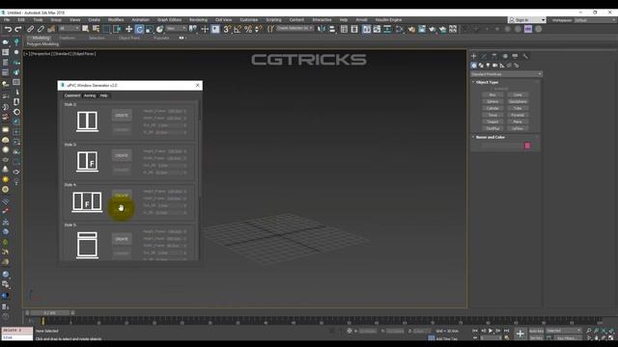Open the Customize menu
This screenshot has height=347, width=618.
point(249,19)
